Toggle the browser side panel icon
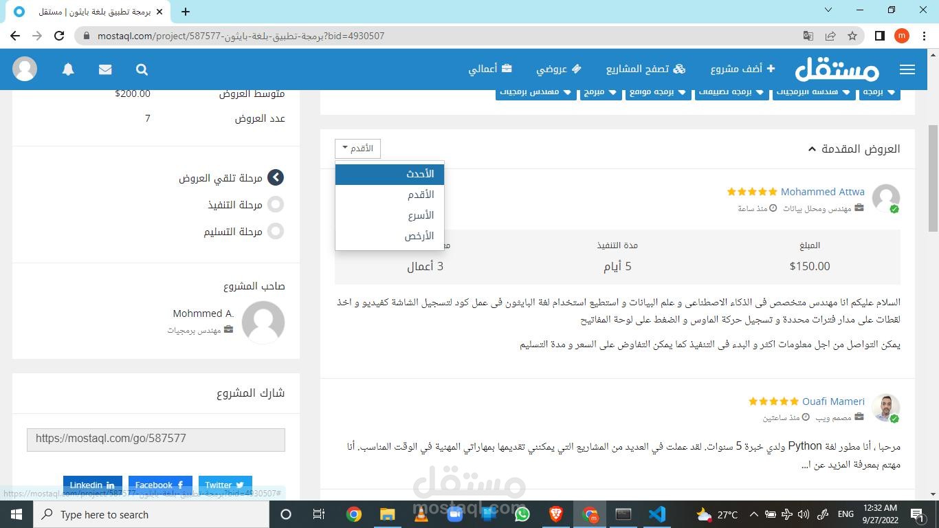Viewport: 939px width, 528px height. coord(879,36)
